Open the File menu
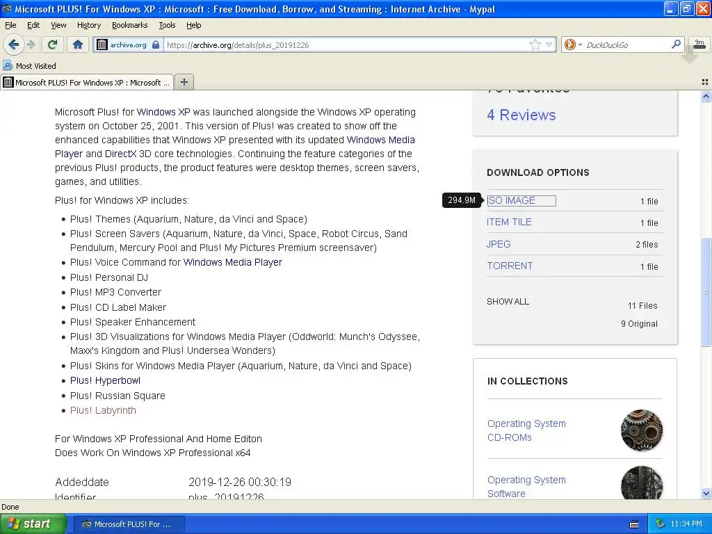 coord(10,26)
